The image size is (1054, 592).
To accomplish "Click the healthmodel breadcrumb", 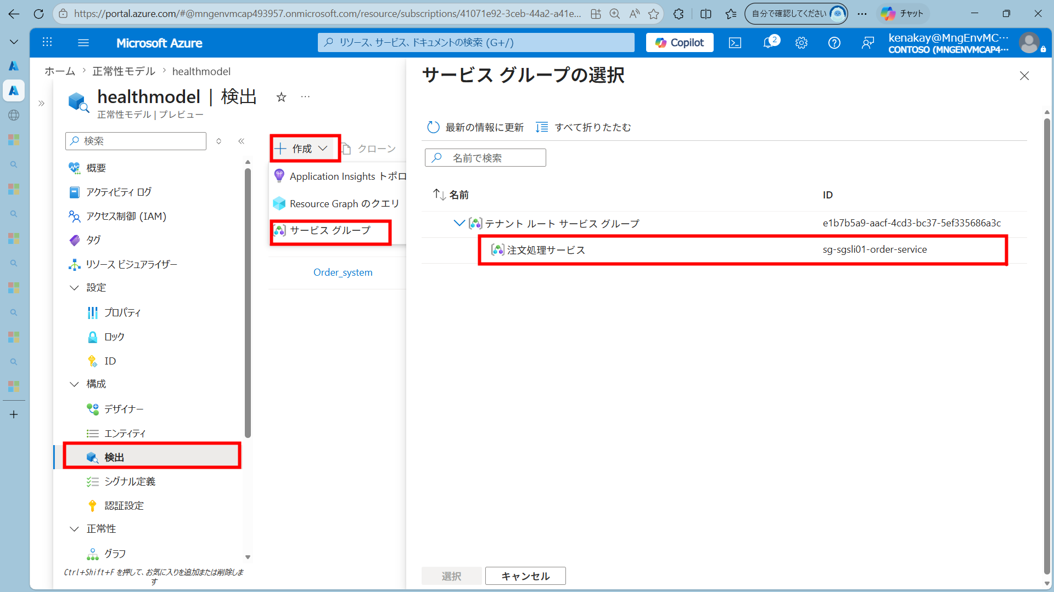I will coord(201,71).
